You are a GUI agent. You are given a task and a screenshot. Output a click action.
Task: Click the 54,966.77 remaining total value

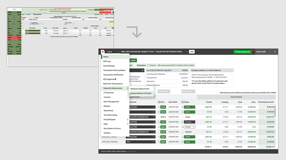(x=270, y=147)
